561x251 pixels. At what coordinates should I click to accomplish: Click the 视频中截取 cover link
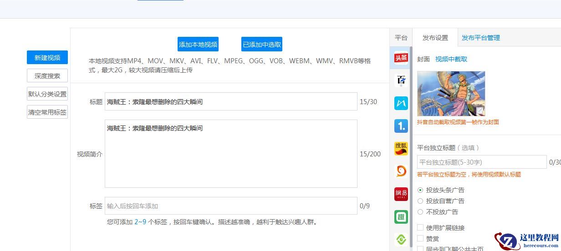point(451,59)
